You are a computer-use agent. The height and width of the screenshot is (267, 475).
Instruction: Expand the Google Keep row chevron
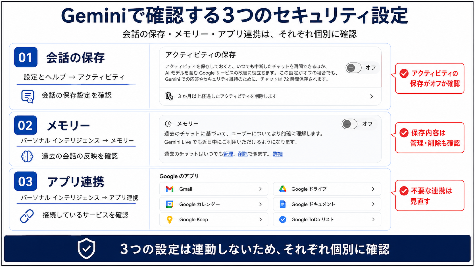pyautogui.click(x=261, y=220)
